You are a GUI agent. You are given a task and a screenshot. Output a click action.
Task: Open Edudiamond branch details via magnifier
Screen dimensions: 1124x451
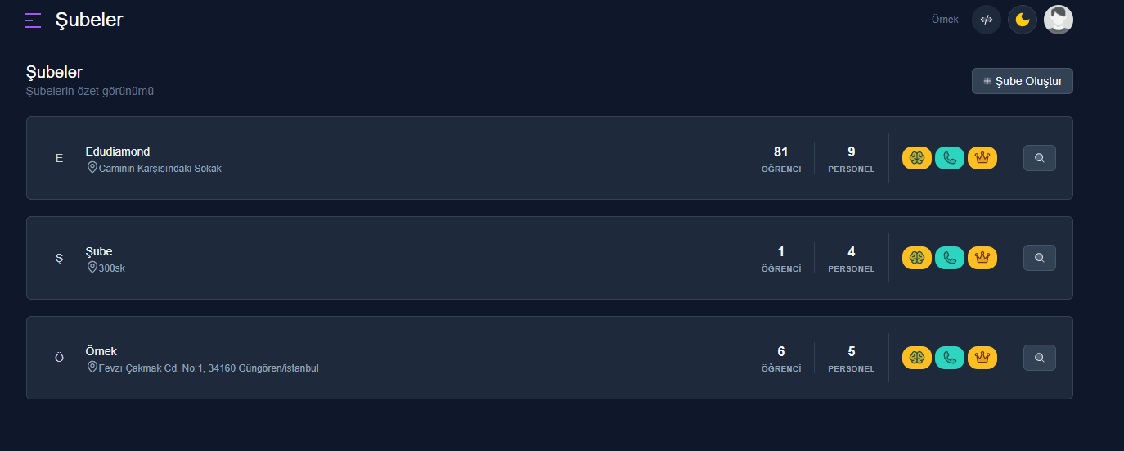(1040, 158)
